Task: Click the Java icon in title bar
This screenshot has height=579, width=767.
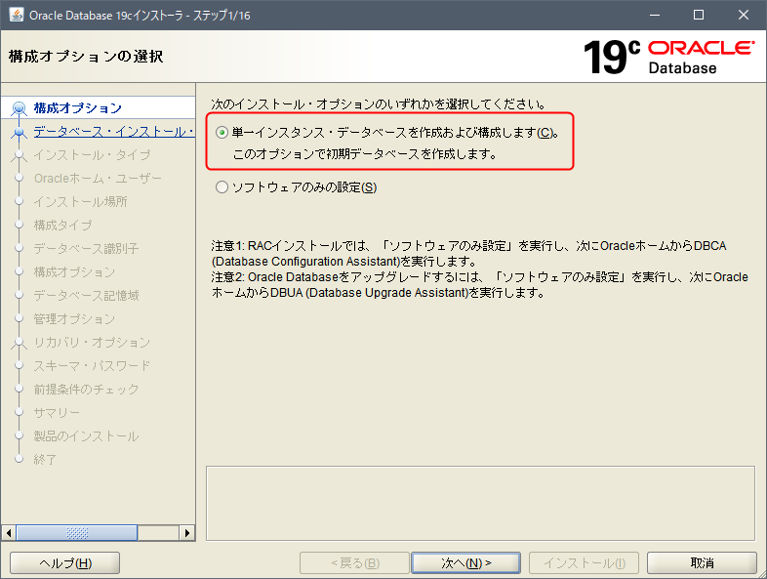Action: point(17,15)
